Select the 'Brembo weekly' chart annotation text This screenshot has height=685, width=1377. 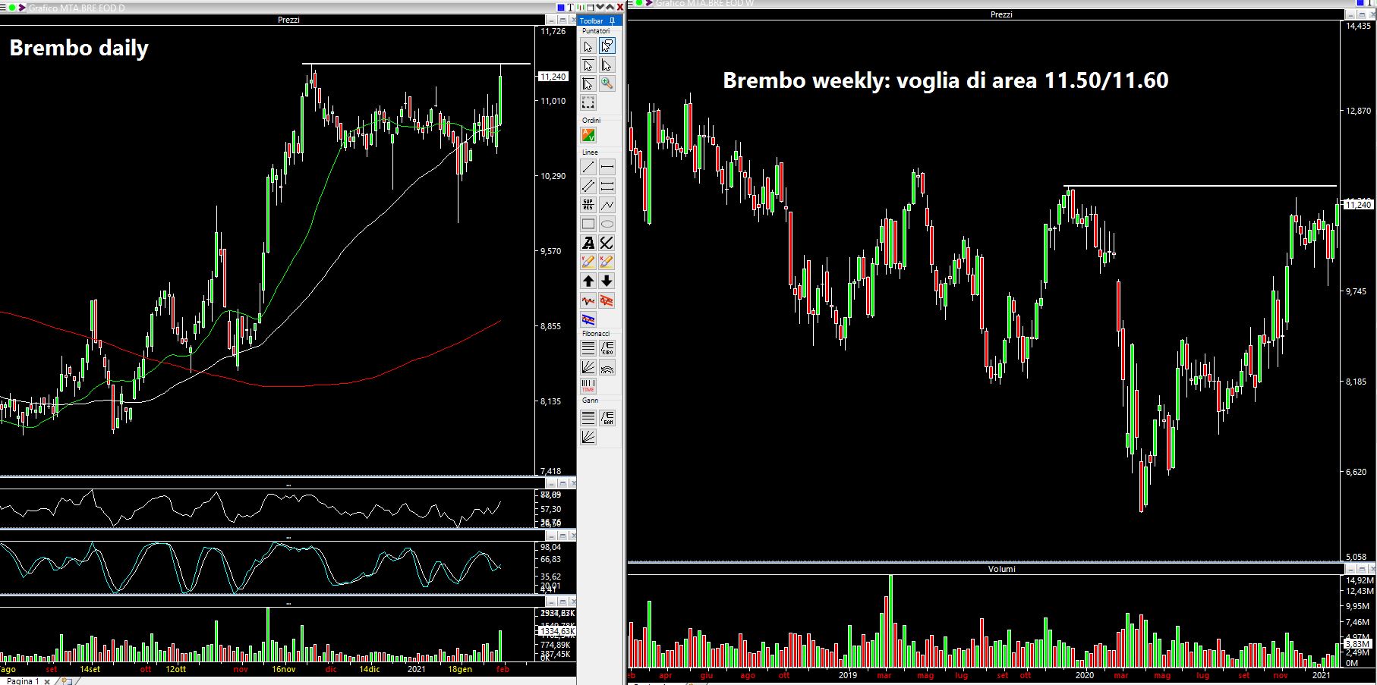pos(945,80)
